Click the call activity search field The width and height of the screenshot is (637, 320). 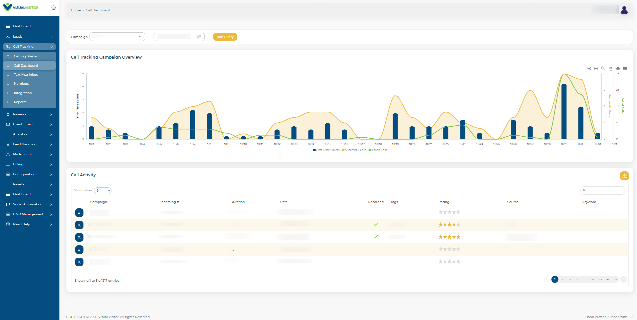coord(603,190)
